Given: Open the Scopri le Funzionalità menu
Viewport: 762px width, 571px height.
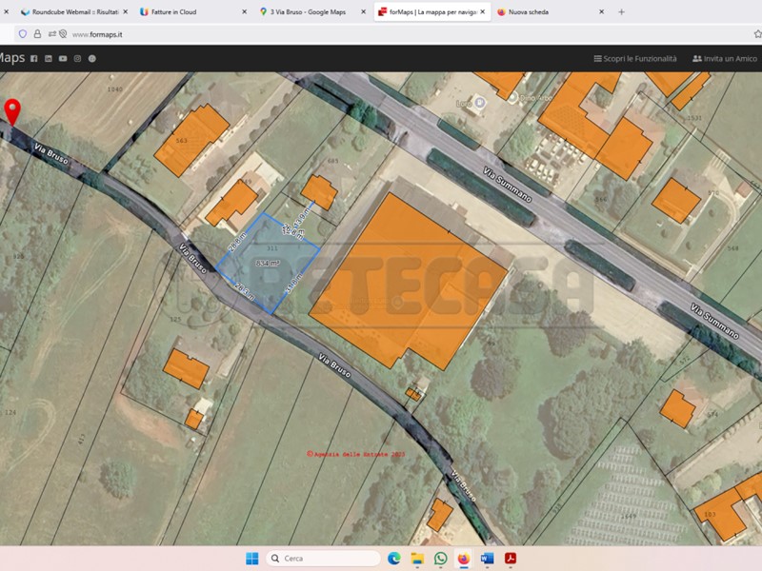Looking at the screenshot, I should (634, 59).
